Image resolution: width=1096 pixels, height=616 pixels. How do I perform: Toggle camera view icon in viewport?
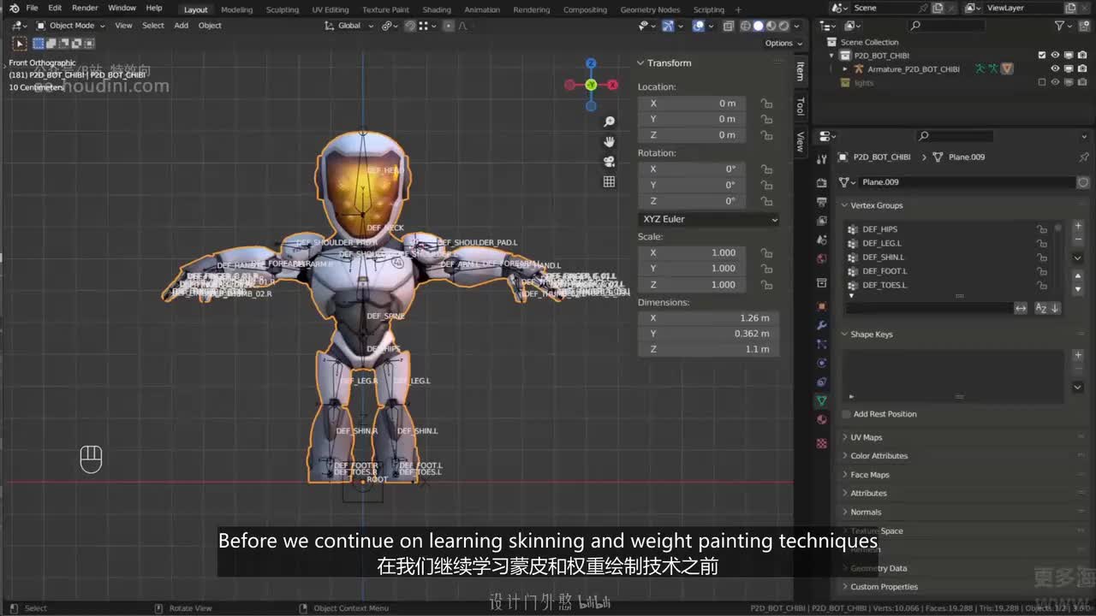610,162
